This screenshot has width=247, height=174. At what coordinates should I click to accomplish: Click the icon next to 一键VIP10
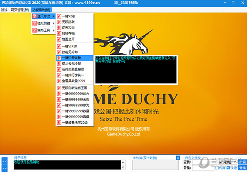59,46
